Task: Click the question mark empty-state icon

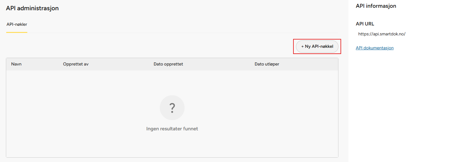Action: coord(172,108)
